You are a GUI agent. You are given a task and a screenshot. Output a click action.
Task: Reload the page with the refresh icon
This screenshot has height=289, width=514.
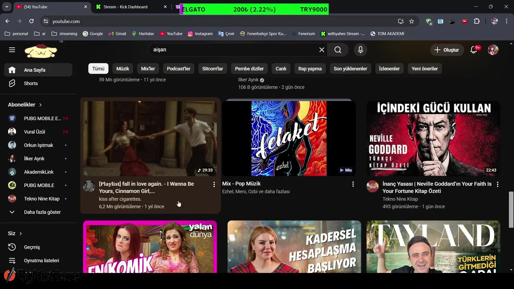[x=31, y=21]
